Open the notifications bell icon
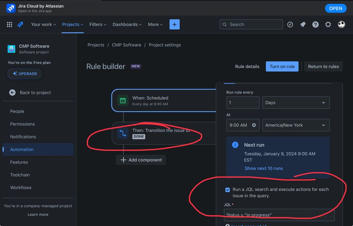This screenshot has height=226, width=353. click(x=303, y=24)
